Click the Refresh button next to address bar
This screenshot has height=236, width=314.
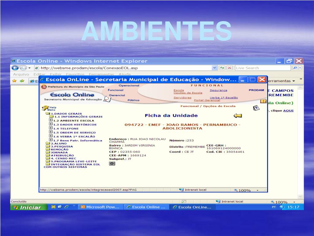click(x=222, y=68)
